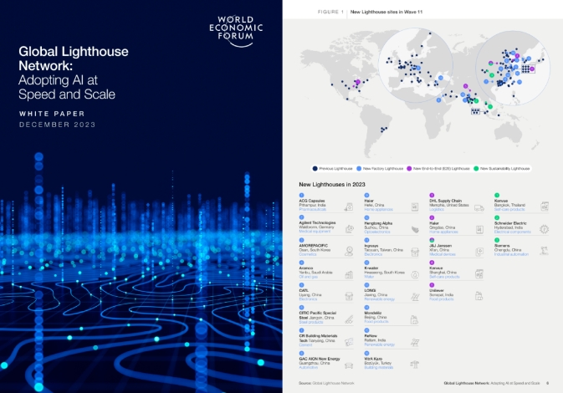The width and height of the screenshot is (563, 393).
Task: Click the robot arm icon next to Siemens
Action: coord(545,249)
